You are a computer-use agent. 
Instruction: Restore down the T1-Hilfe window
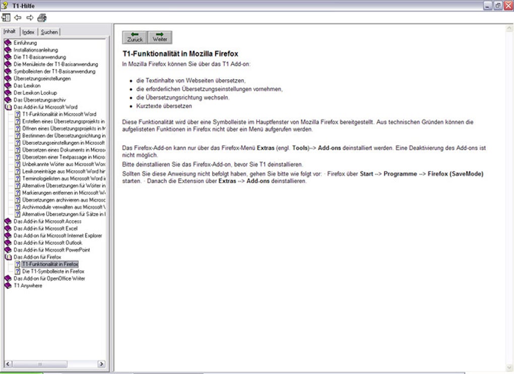point(497,6)
